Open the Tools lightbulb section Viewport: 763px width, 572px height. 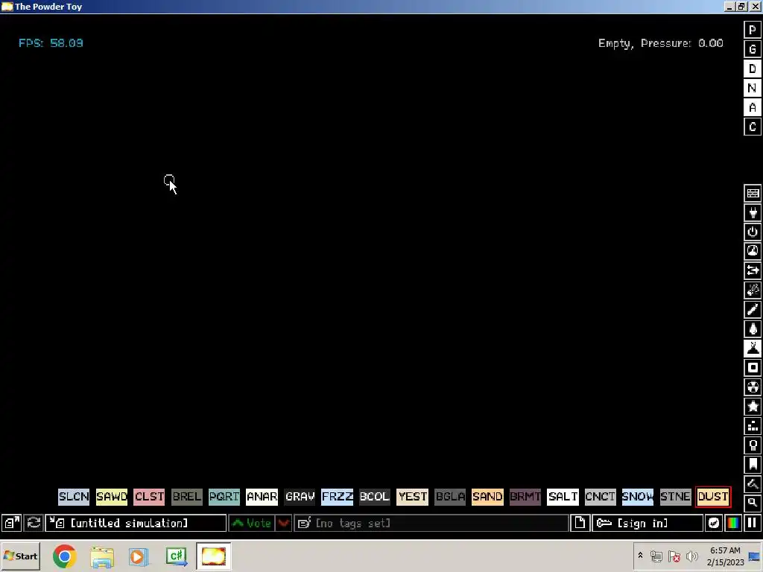click(753, 445)
